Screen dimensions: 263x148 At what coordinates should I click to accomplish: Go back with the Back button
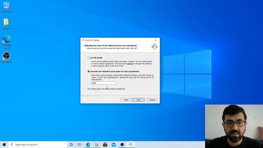[126, 99]
